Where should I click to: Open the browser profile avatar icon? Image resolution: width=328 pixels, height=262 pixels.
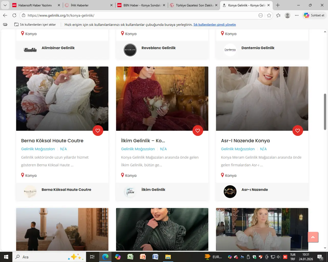tap(288, 15)
